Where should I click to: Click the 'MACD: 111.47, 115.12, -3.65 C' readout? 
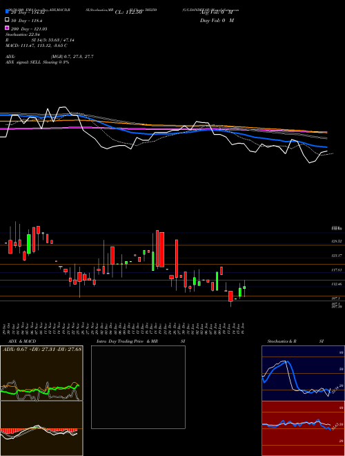37,46
